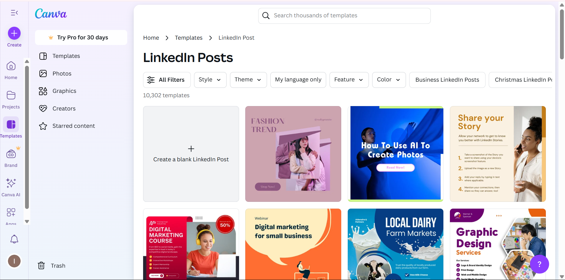
Task: Open notifications via the bell icon
Action: coord(14,239)
